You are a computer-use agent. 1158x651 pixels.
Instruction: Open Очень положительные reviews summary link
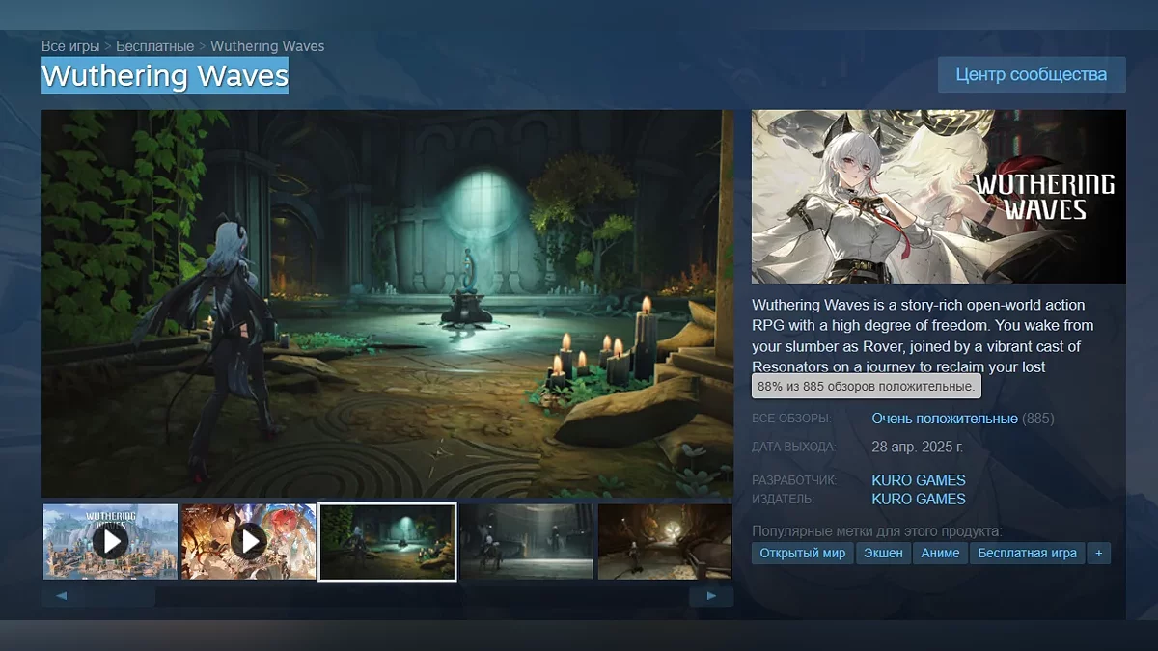(x=944, y=419)
